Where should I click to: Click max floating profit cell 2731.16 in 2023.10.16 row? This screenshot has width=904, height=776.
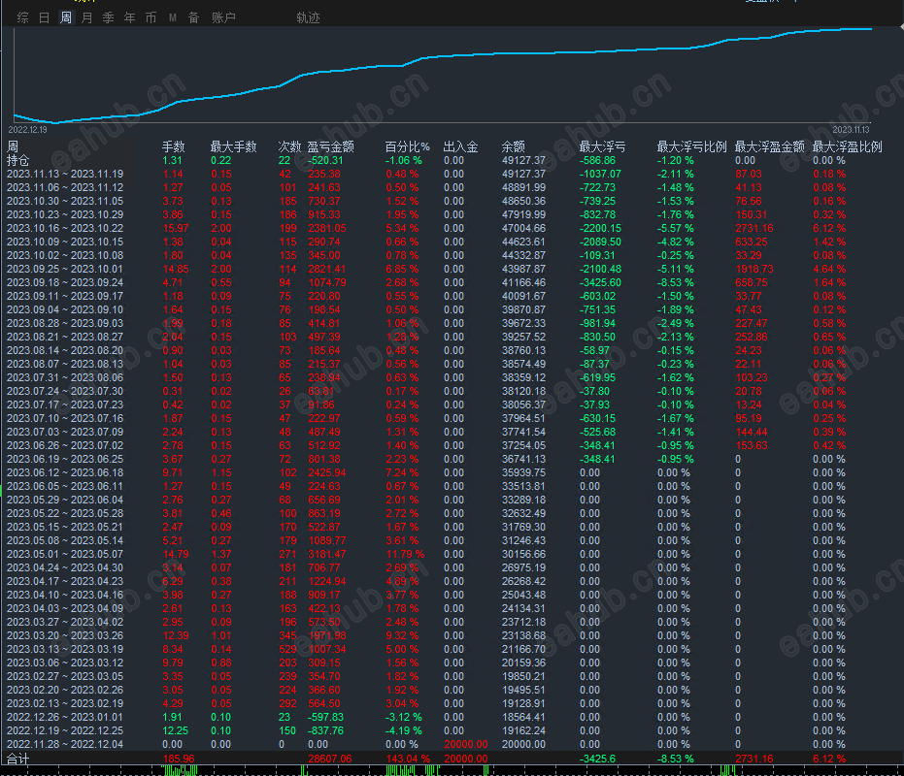coord(754,228)
